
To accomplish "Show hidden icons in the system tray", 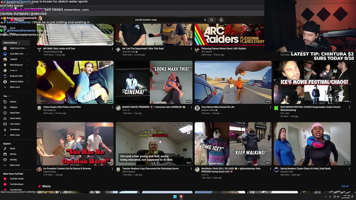I will point(326,197).
